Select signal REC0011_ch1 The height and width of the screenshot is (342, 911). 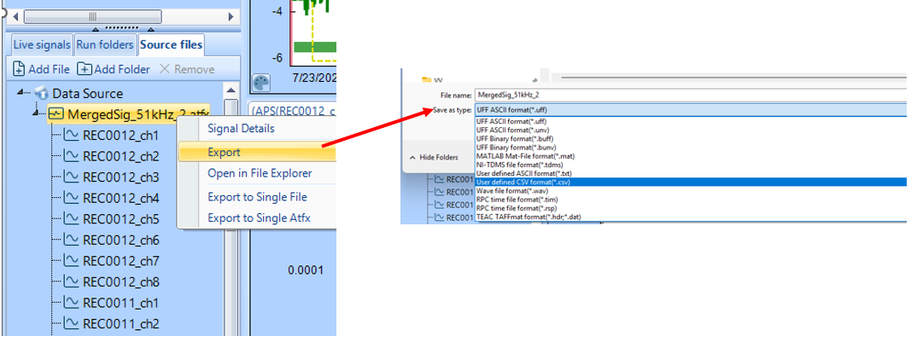pos(121,303)
